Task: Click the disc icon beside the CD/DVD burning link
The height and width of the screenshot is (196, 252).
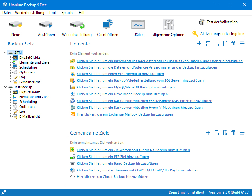Action: (x=73, y=170)
